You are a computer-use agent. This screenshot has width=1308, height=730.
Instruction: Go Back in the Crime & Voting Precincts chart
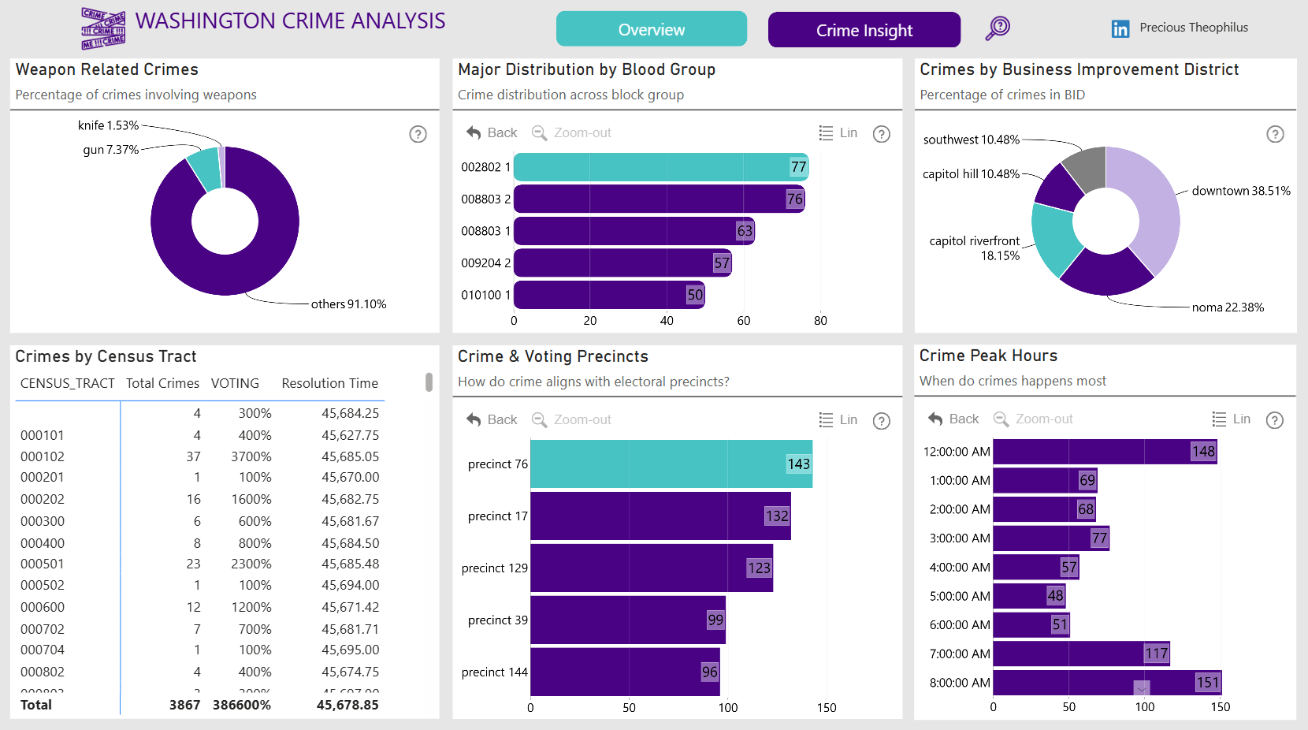pyautogui.click(x=492, y=419)
